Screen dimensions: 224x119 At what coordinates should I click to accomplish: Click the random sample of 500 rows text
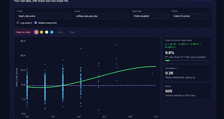[x=180, y=96]
